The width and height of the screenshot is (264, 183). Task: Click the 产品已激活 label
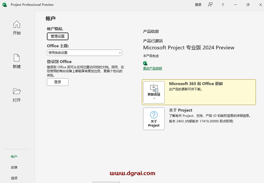pos(153,41)
